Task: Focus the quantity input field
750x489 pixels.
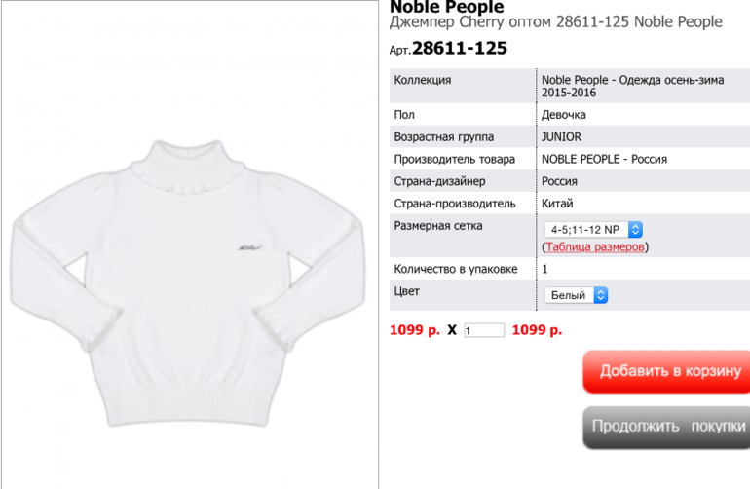Action: 484,330
